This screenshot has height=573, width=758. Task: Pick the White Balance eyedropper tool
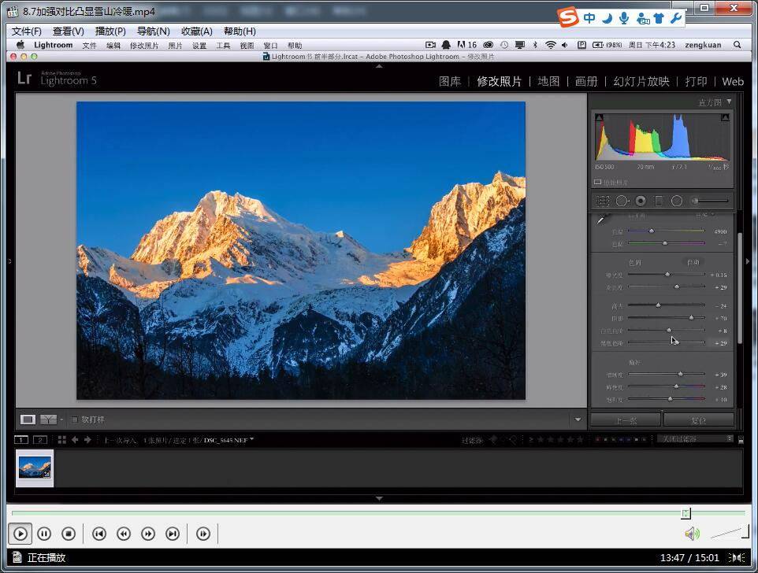click(602, 219)
